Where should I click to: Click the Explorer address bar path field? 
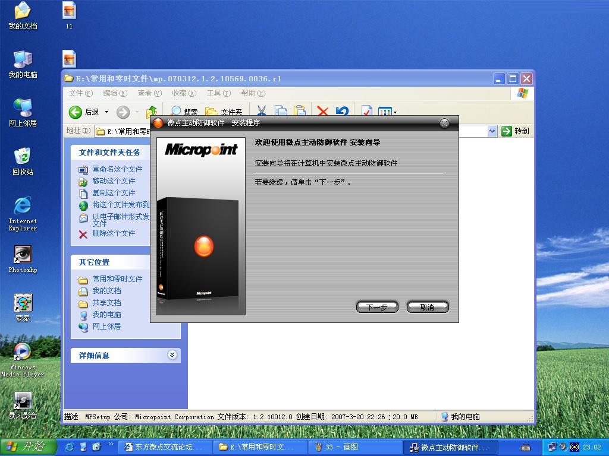tap(295, 131)
